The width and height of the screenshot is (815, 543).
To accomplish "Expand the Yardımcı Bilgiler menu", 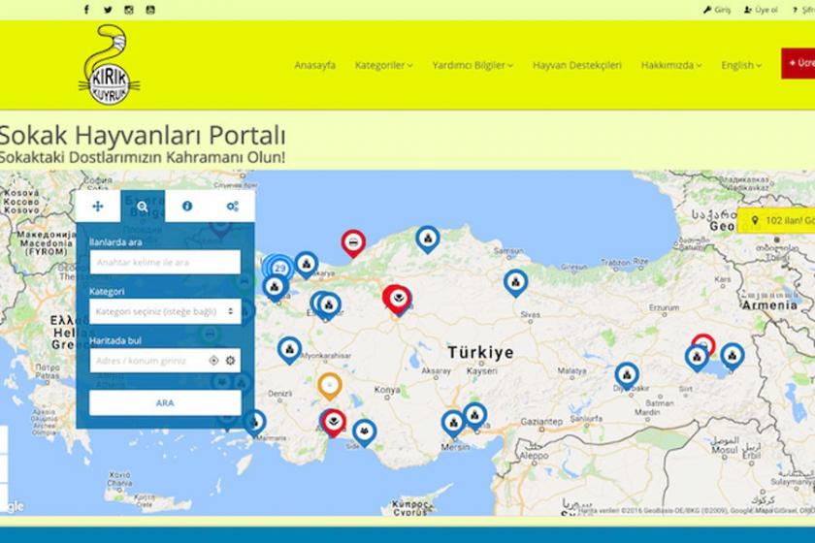I will click(x=473, y=65).
